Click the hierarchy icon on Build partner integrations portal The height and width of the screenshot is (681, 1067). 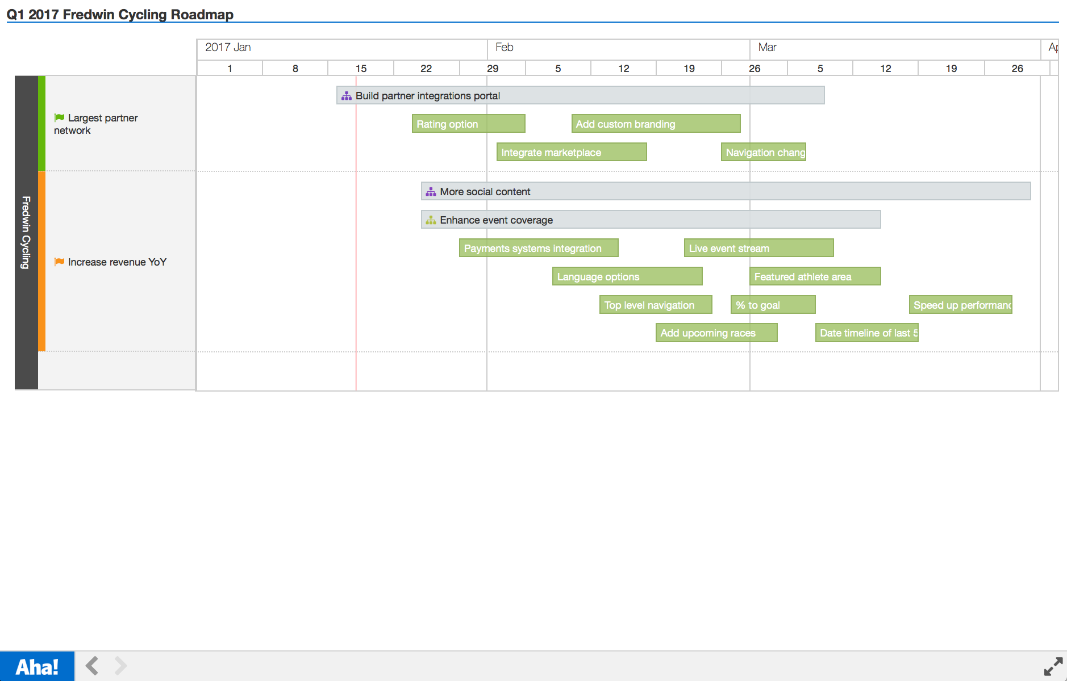(347, 96)
